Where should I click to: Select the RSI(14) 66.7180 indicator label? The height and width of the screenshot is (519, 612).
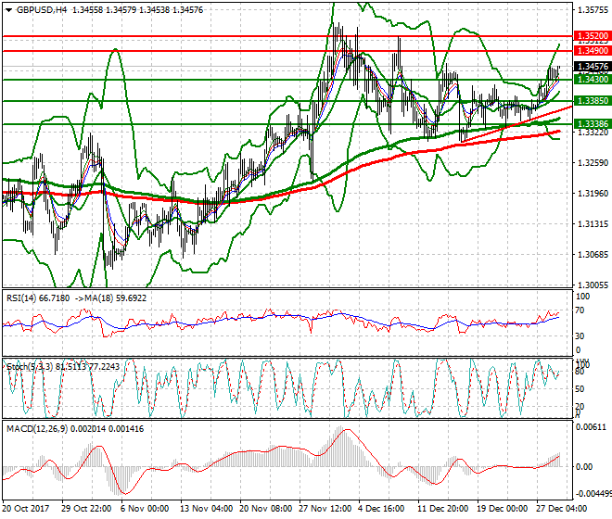[x=38, y=298]
